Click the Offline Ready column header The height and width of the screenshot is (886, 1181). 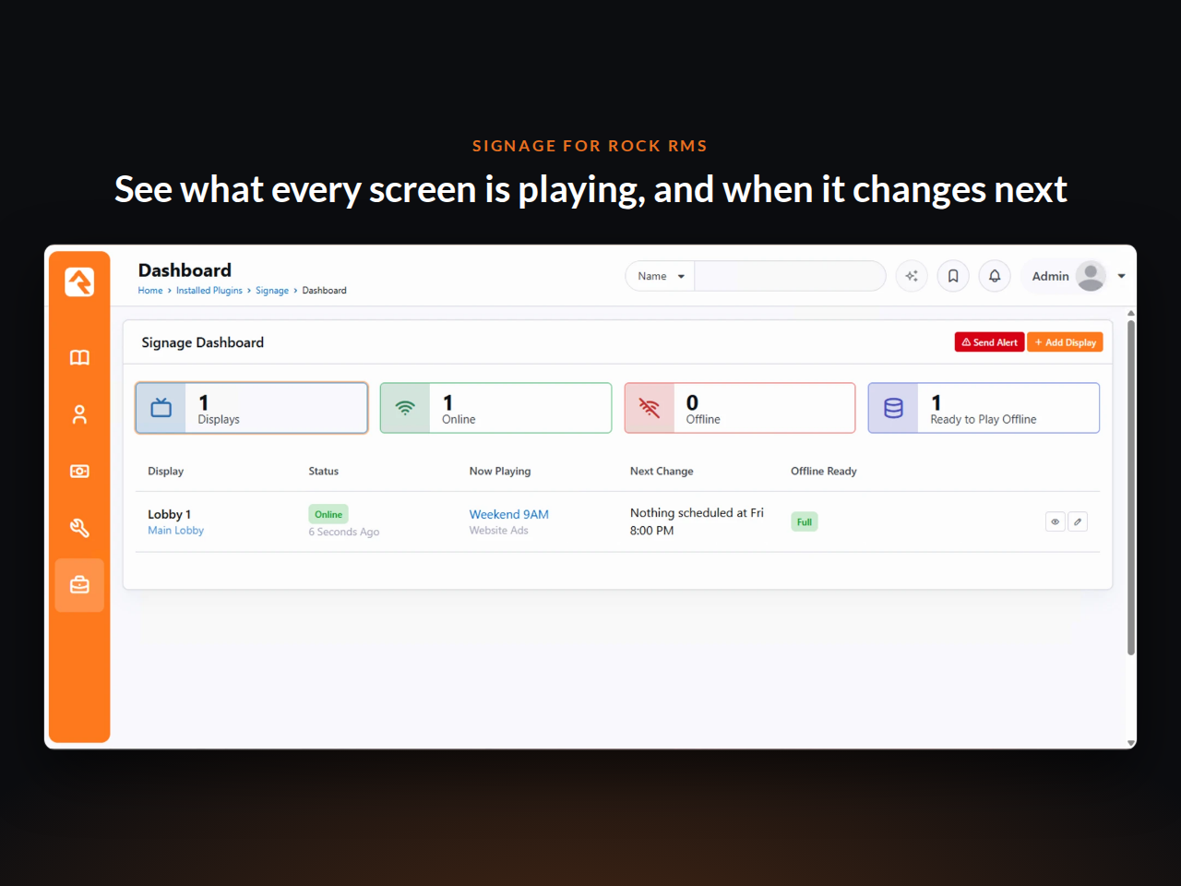coord(824,472)
